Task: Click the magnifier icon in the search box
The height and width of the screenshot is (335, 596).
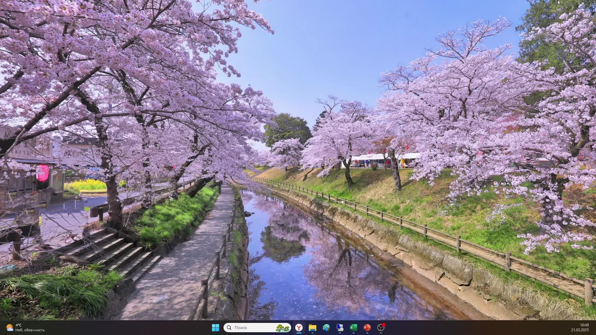Action: (x=229, y=328)
